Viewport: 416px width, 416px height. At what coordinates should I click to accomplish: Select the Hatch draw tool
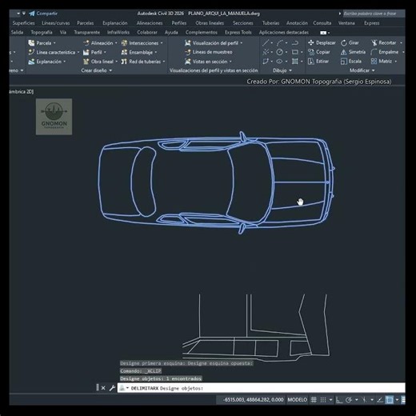(294, 62)
